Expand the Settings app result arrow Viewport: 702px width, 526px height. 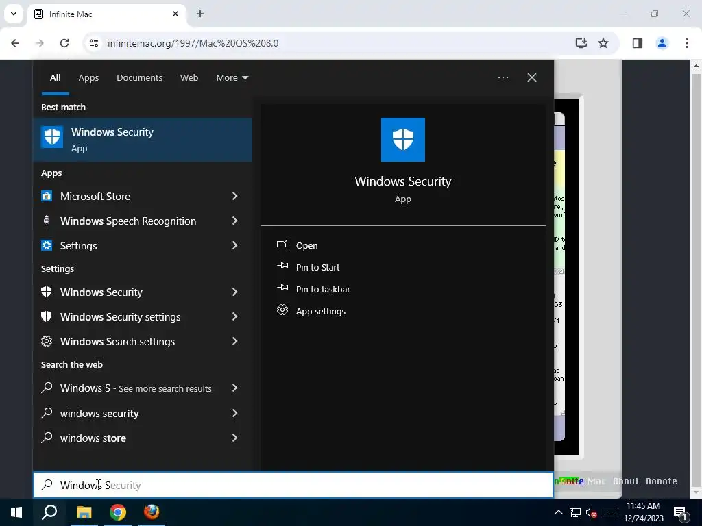(234, 245)
